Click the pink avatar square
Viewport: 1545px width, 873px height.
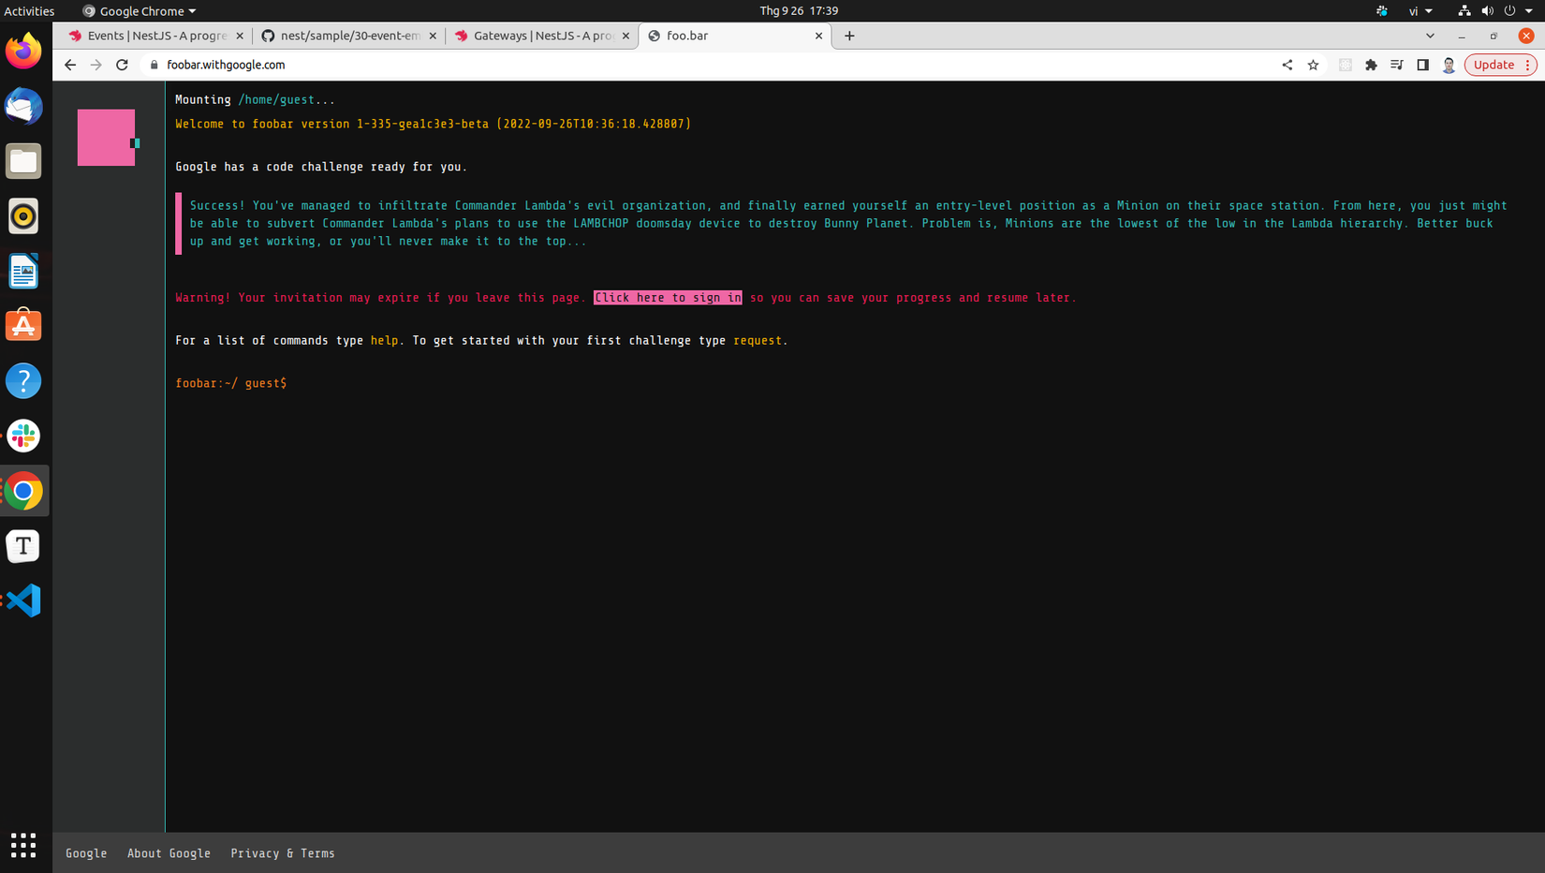[x=105, y=137]
